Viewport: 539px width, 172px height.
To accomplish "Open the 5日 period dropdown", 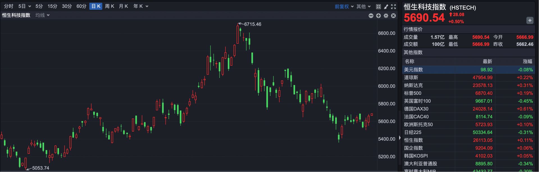I will 24,6.
